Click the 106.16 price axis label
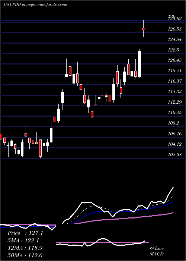This screenshot has height=261, width=186. [174, 133]
